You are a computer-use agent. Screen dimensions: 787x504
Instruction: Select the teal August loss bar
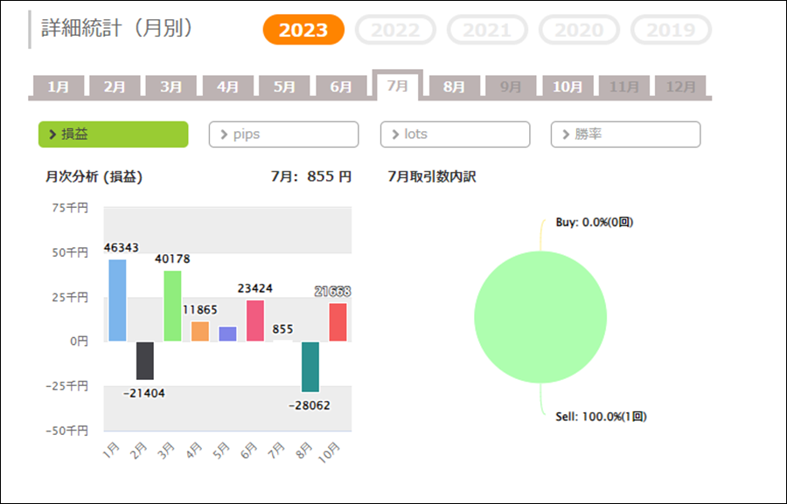(x=310, y=366)
